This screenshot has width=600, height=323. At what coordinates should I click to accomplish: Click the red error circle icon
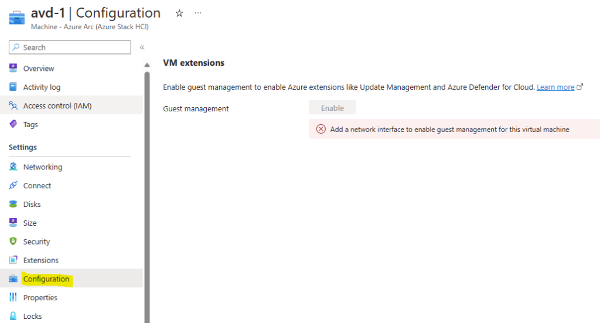pyautogui.click(x=321, y=129)
